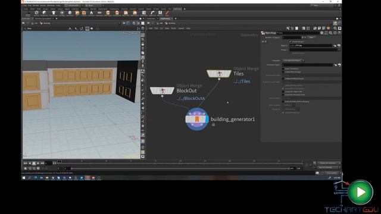Open the network editor Layout menu

[181, 29]
